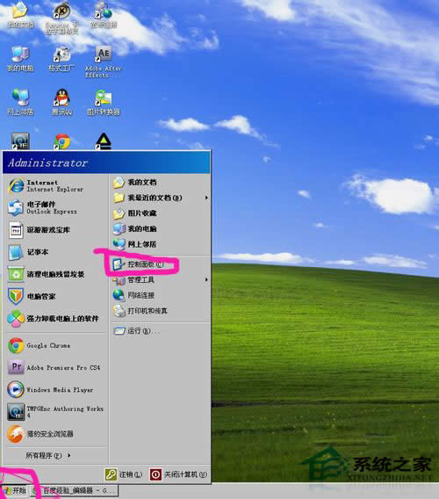Select 网上邻居 in the Start menu
This screenshot has height=499, width=439.
(161, 244)
